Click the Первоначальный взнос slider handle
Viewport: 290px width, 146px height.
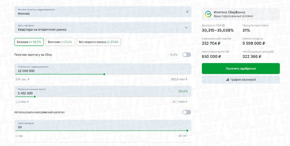(35, 96)
